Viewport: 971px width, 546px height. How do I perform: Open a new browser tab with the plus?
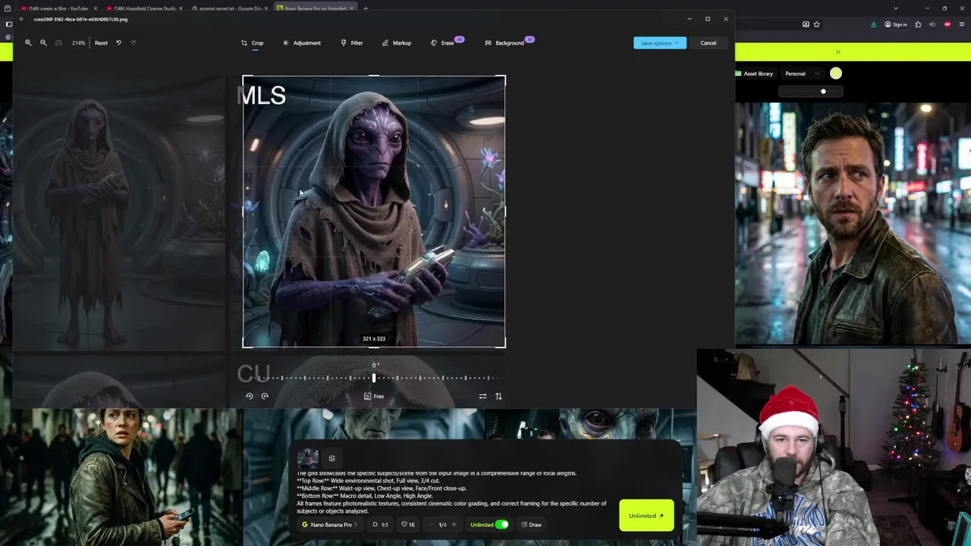click(x=366, y=8)
